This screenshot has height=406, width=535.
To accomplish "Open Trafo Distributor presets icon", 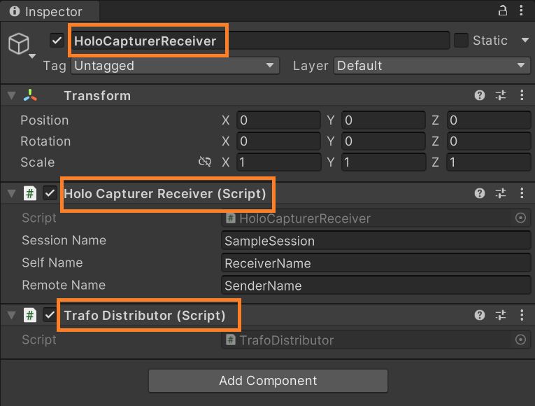I will (501, 316).
